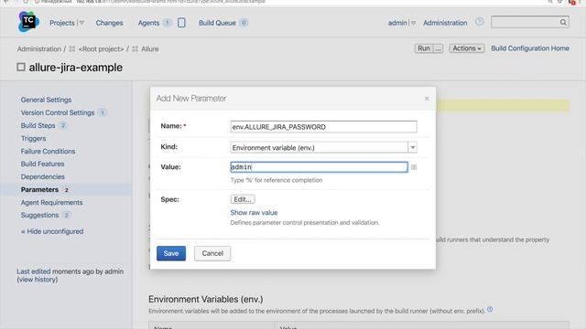Click the TeamCity logo icon
This screenshot has width=586, height=329.
28,22
